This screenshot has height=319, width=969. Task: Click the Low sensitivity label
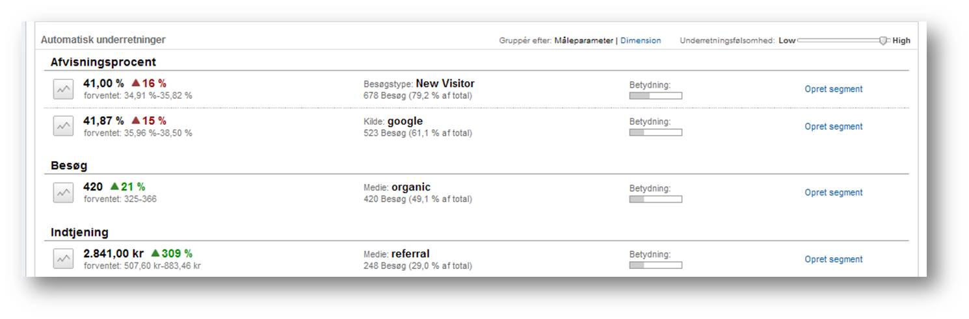click(787, 40)
